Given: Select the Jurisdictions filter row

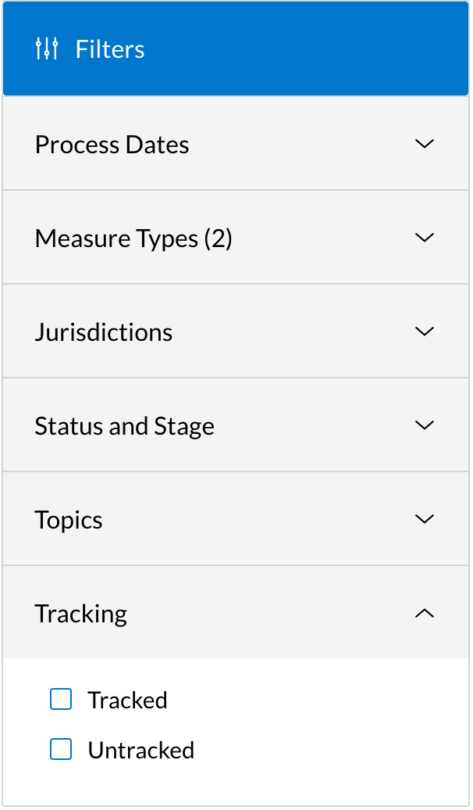Looking at the screenshot, I should [104, 332].
